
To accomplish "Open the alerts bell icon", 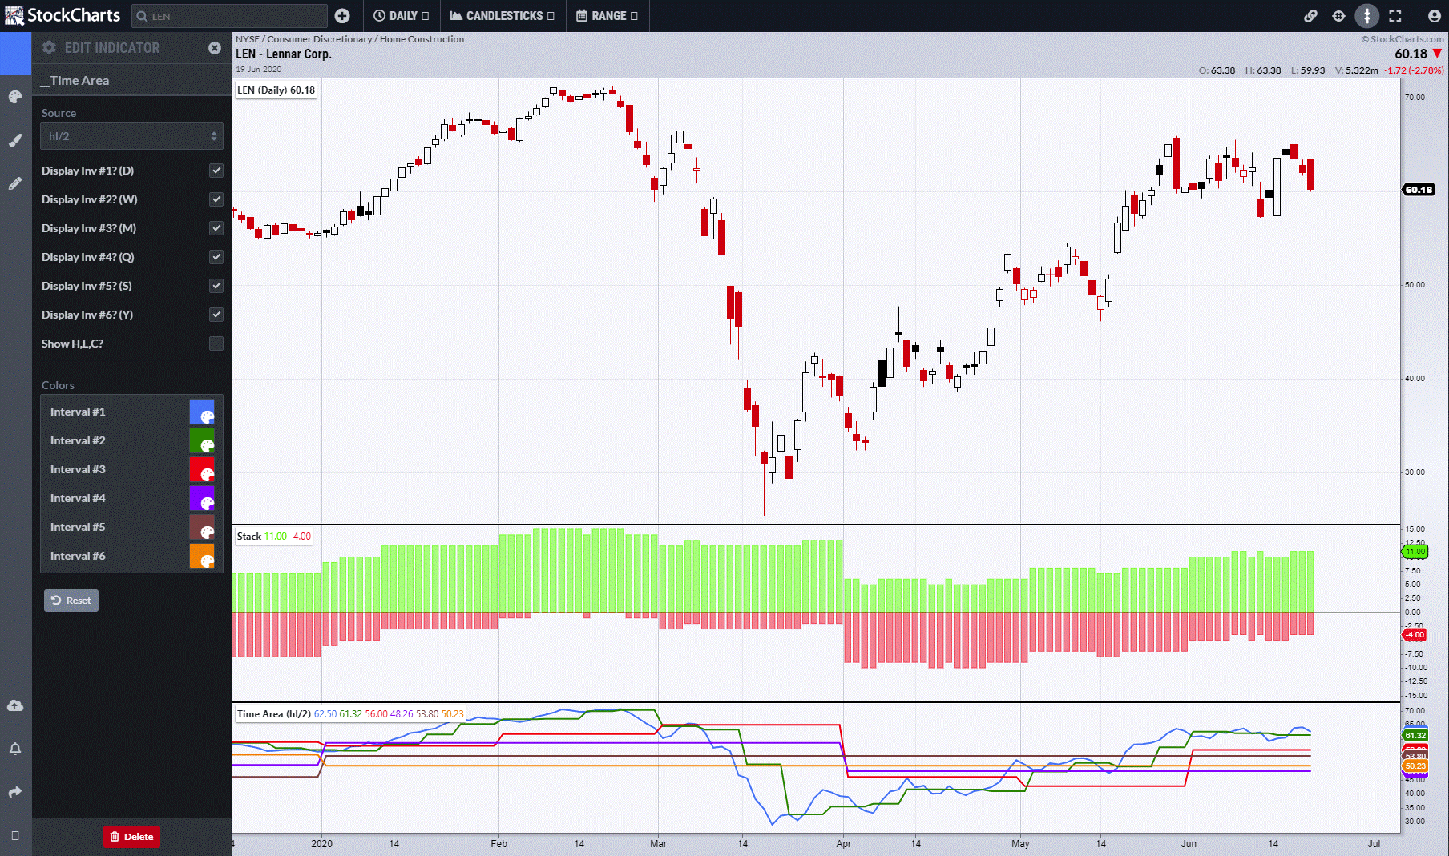I will coord(15,749).
